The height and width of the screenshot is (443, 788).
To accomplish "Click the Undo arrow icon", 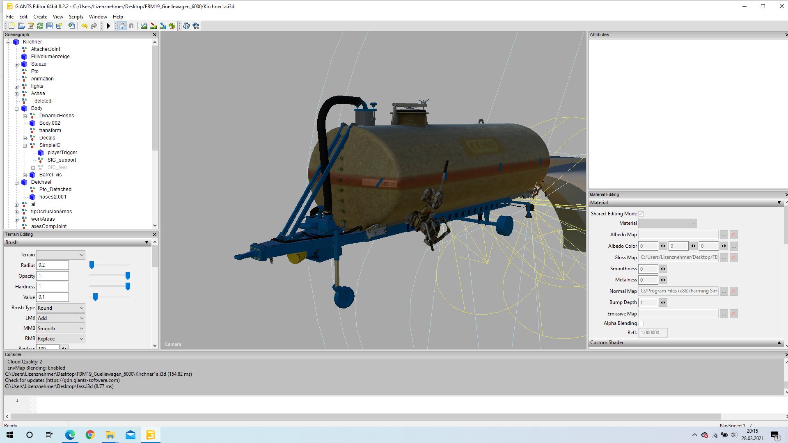I will coord(84,26).
